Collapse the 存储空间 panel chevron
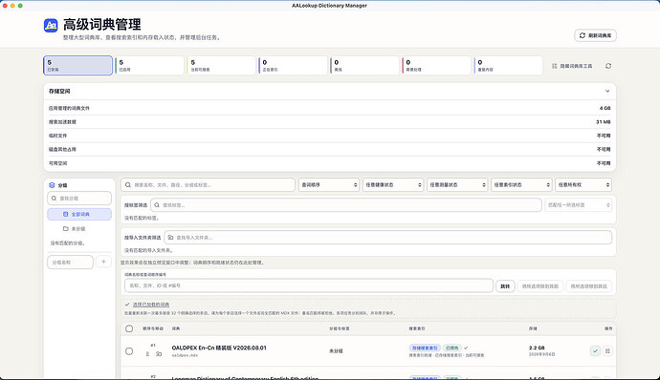 point(607,92)
